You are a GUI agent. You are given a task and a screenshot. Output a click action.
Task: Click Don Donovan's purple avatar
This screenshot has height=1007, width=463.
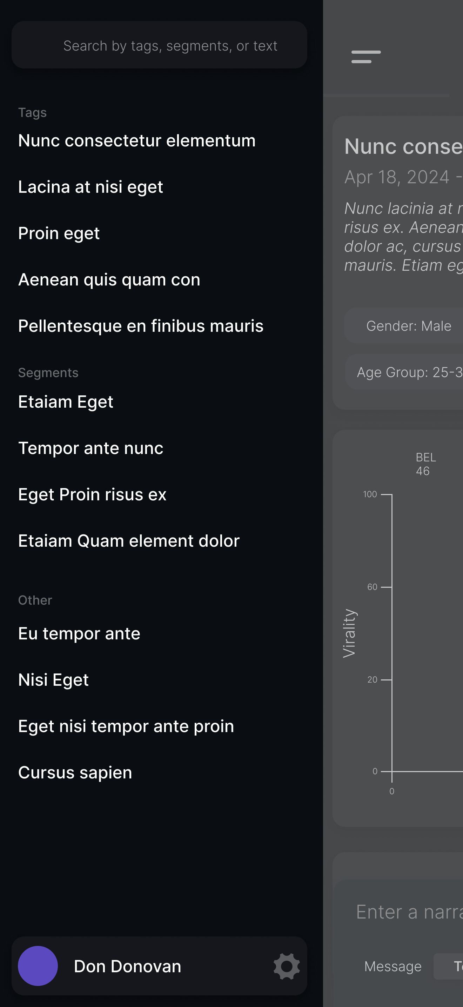click(38, 966)
